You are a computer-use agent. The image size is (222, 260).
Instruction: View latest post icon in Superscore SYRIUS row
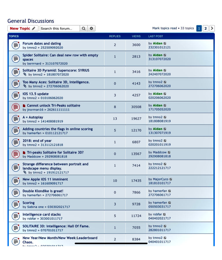[165, 70]
